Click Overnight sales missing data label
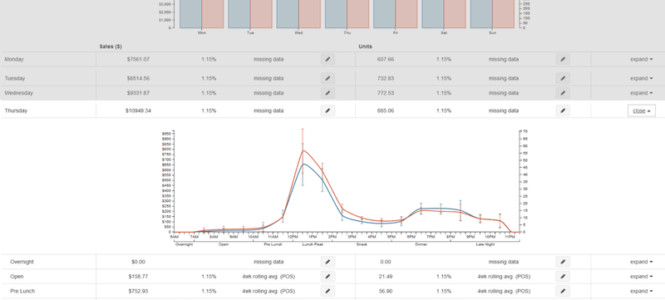This screenshot has width=665, height=300. (x=268, y=262)
